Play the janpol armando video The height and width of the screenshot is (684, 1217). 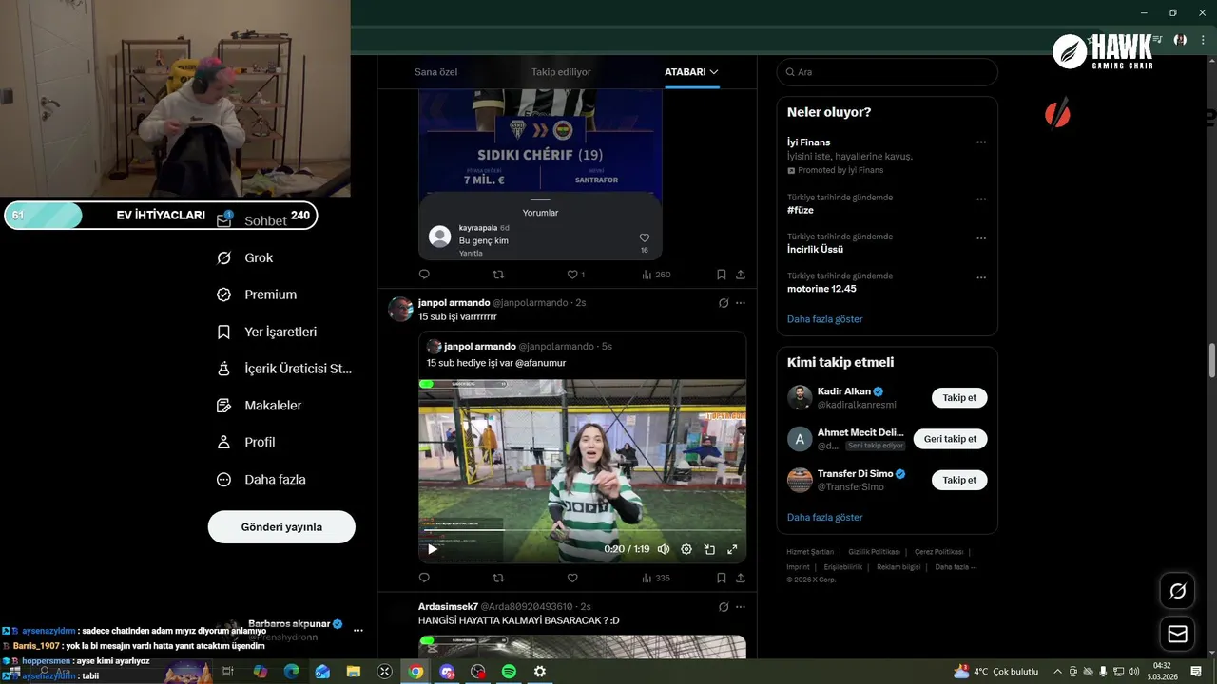(x=433, y=549)
